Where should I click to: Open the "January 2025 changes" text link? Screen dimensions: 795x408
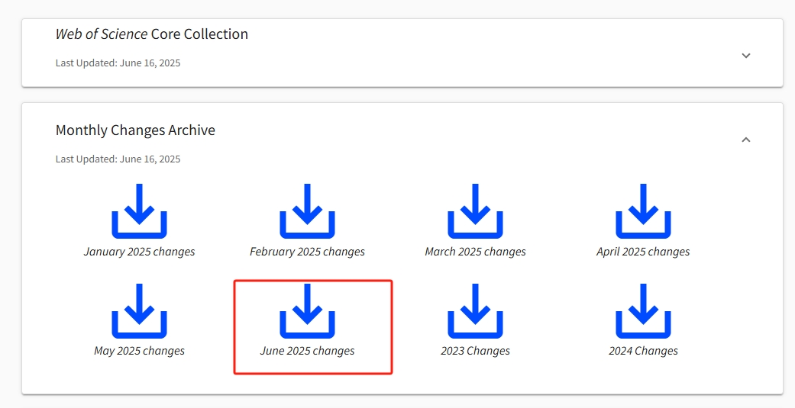[139, 252]
